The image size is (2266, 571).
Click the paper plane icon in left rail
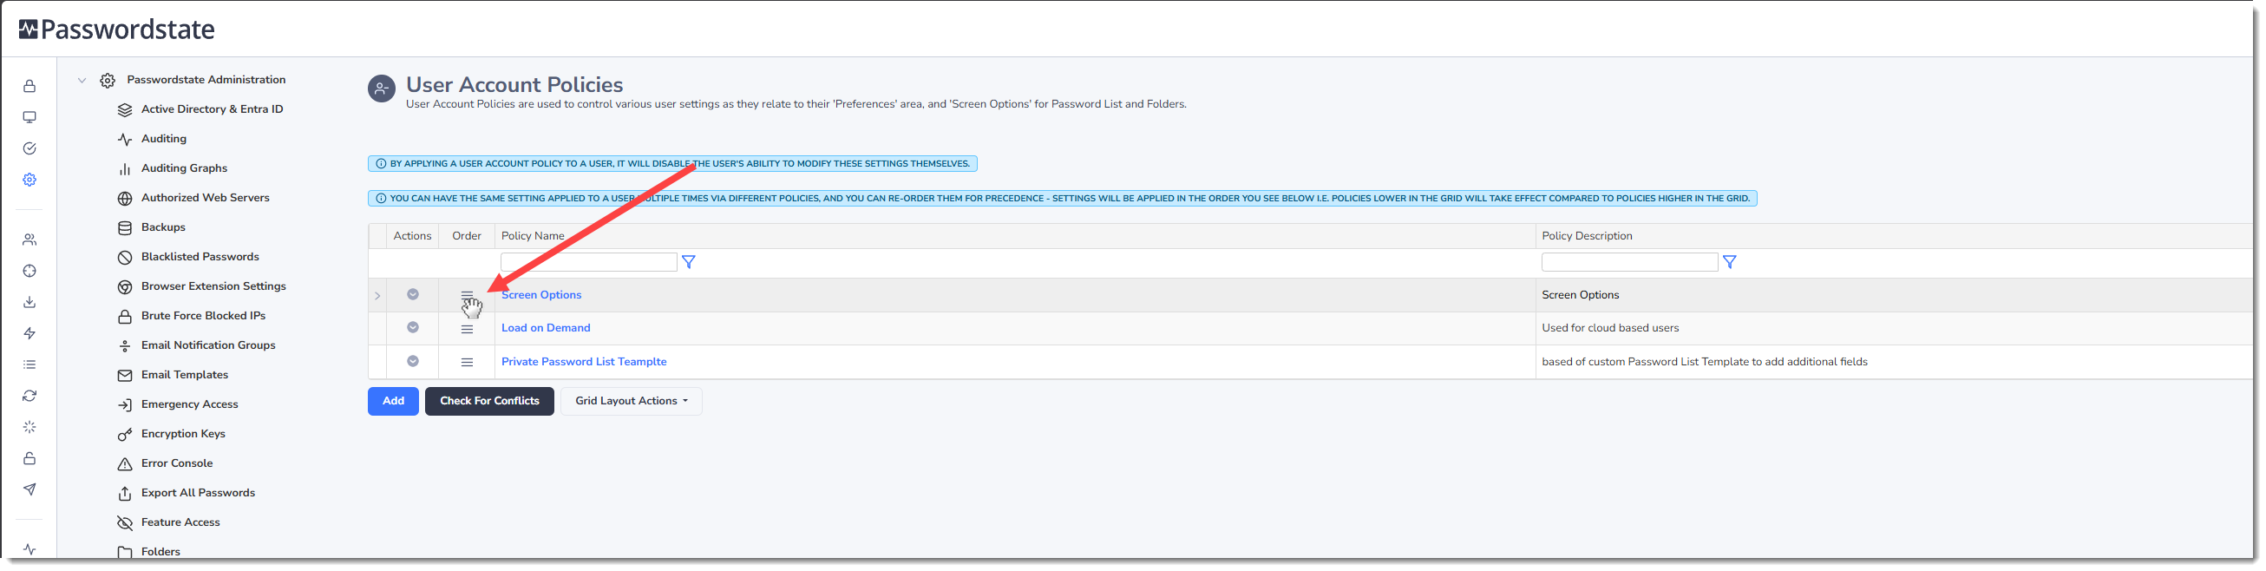click(29, 489)
